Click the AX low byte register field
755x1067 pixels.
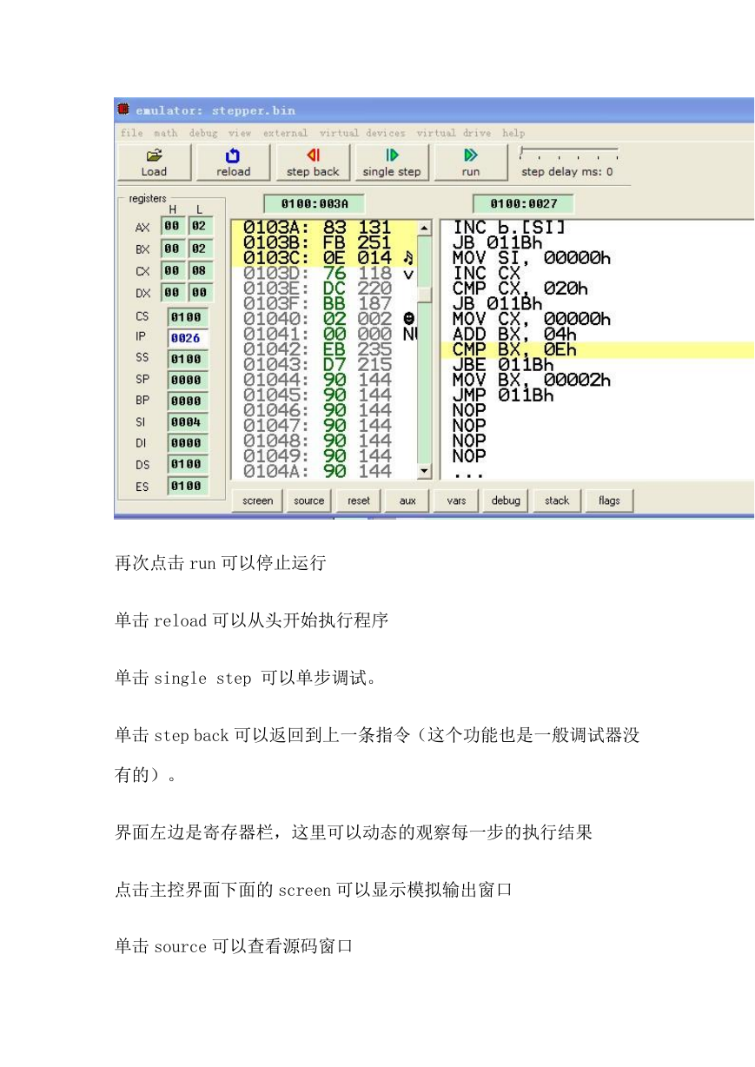199,227
